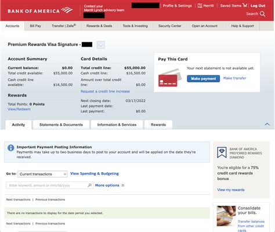Screen dimensions: 275x232
Task: Click the Log Out link
Action: pos(258,6)
